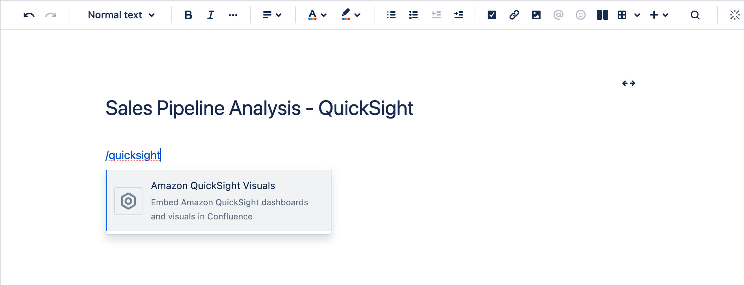Click the outdent icon
Image resolution: width=744 pixels, height=285 pixels.
pos(436,15)
